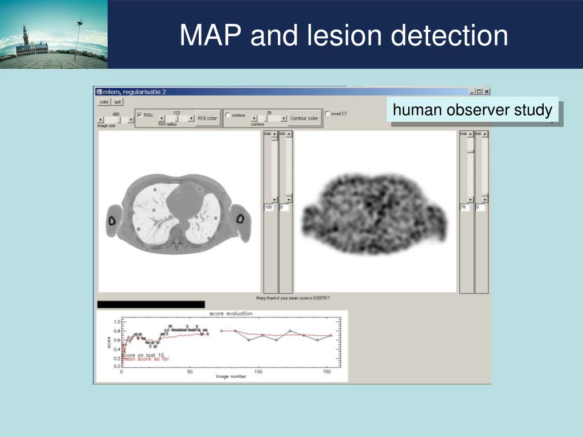583x437 pixels.
Task: Decrease contour value with left arrow
Action: (x=254, y=118)
